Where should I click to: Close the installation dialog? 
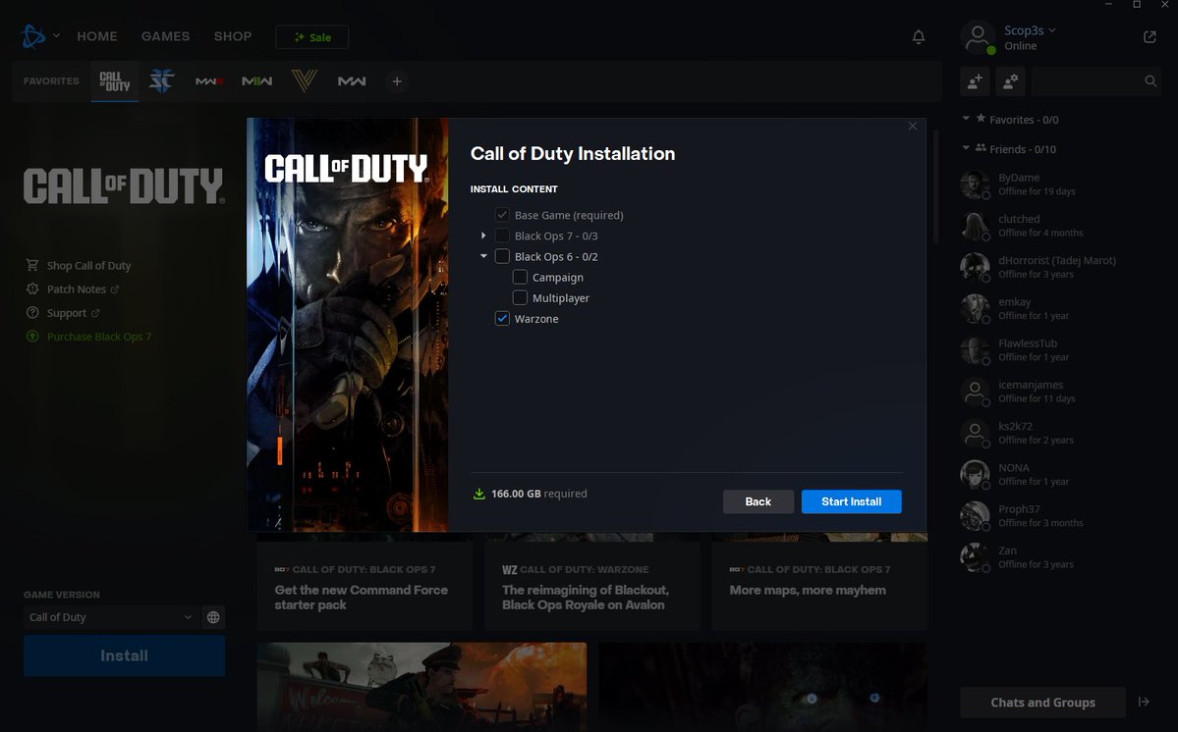pos(912,126)
